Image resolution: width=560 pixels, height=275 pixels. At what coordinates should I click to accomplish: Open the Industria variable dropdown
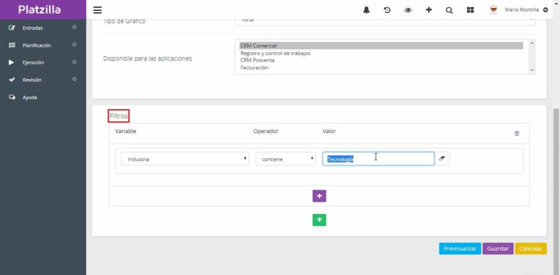pyautogui.click(x=185, y=159)
